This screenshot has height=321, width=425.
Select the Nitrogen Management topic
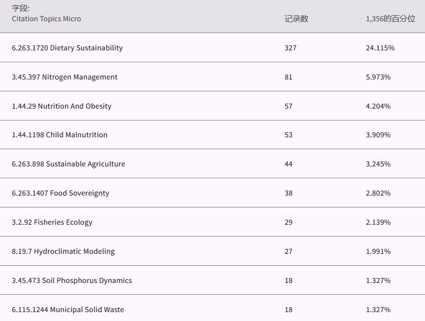click(65, 77)
